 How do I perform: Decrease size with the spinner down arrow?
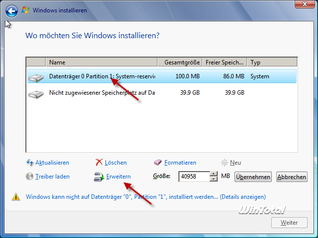point(214,179)
